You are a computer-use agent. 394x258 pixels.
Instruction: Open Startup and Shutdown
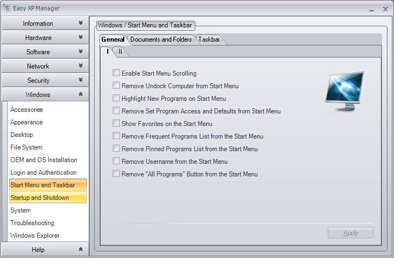pyautogui.click(x=48, y=197)
